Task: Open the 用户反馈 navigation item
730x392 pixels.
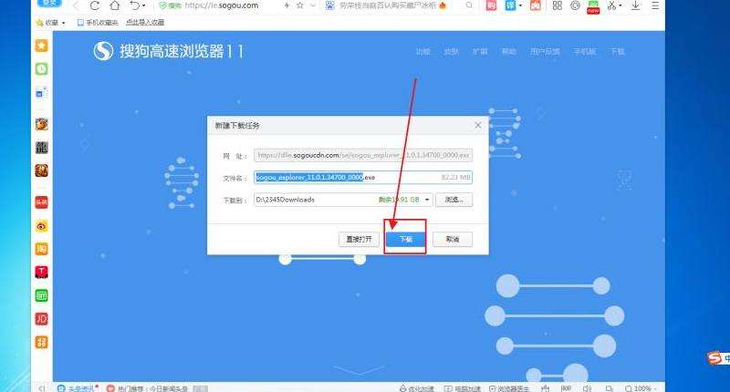Action: click(545, 51)
